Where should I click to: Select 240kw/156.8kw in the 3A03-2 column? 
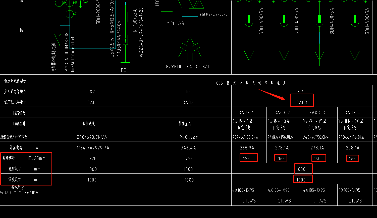pyautogui.click(x=281, y=137)
